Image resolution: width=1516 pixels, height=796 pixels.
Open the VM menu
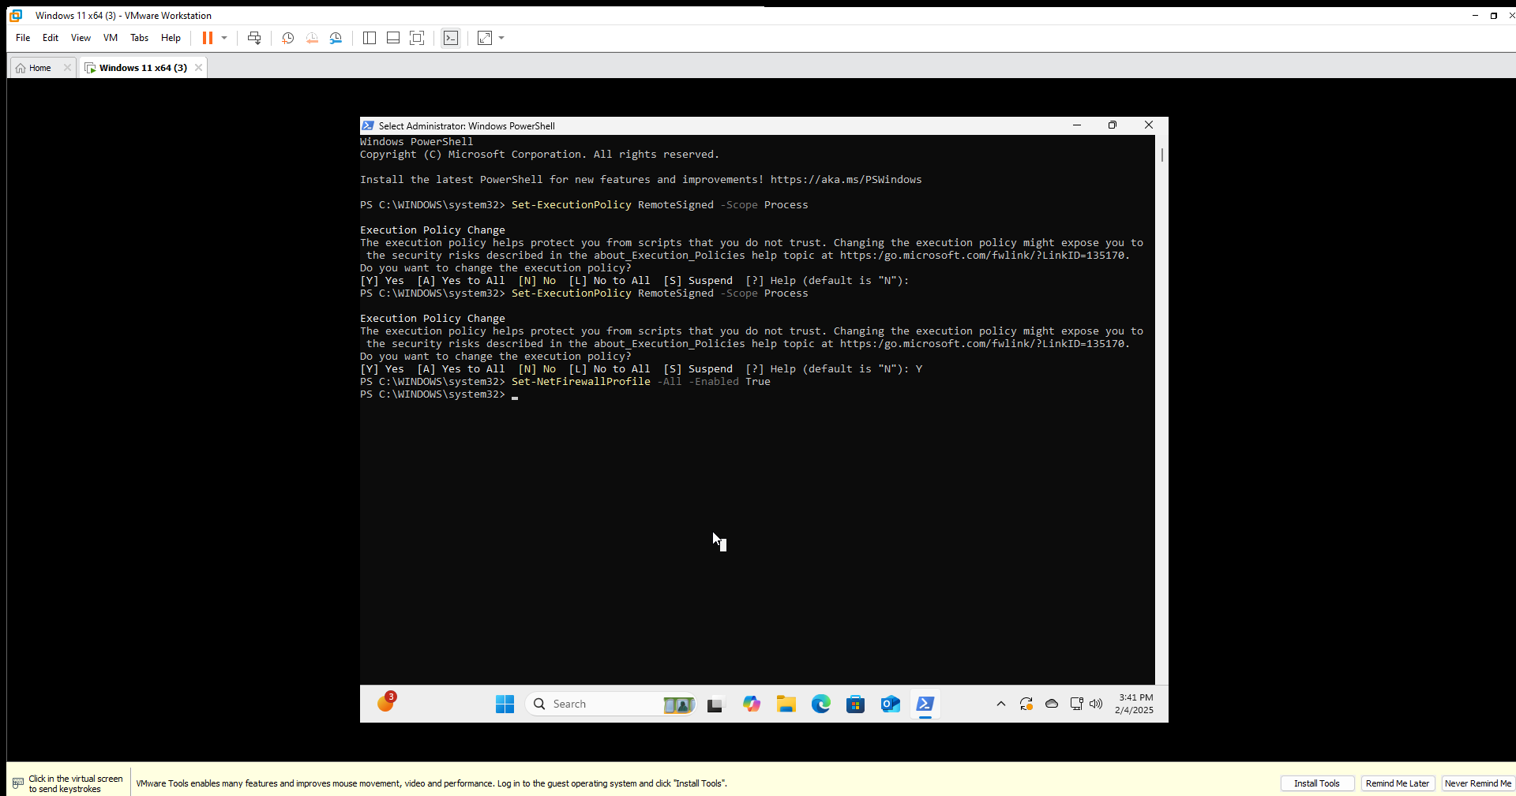pyautogui.click(x=110, y=37)
